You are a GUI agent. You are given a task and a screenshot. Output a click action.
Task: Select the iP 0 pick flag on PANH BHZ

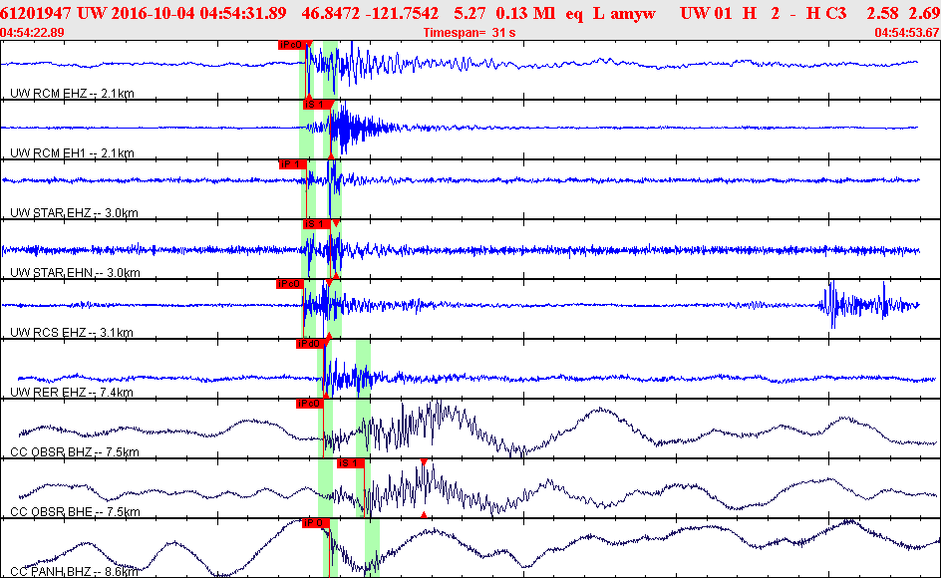tap(316, 523)
